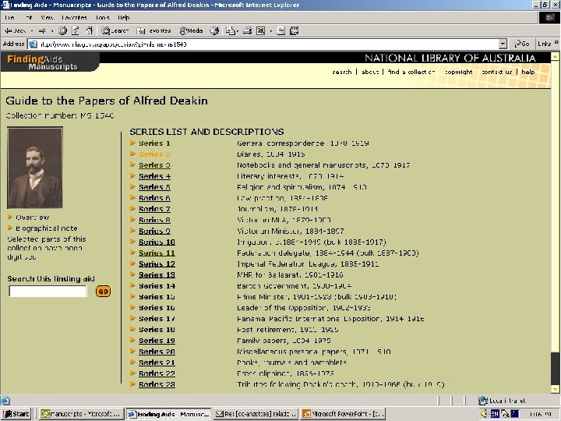Screen dimensions: 561x421
Task: Open the Edit button dropdown arrow
Action: pos(271,31)
